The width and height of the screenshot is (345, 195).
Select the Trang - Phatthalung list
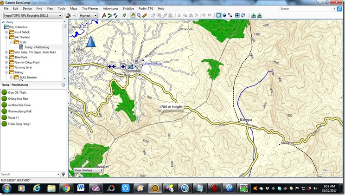click(37, 47)
